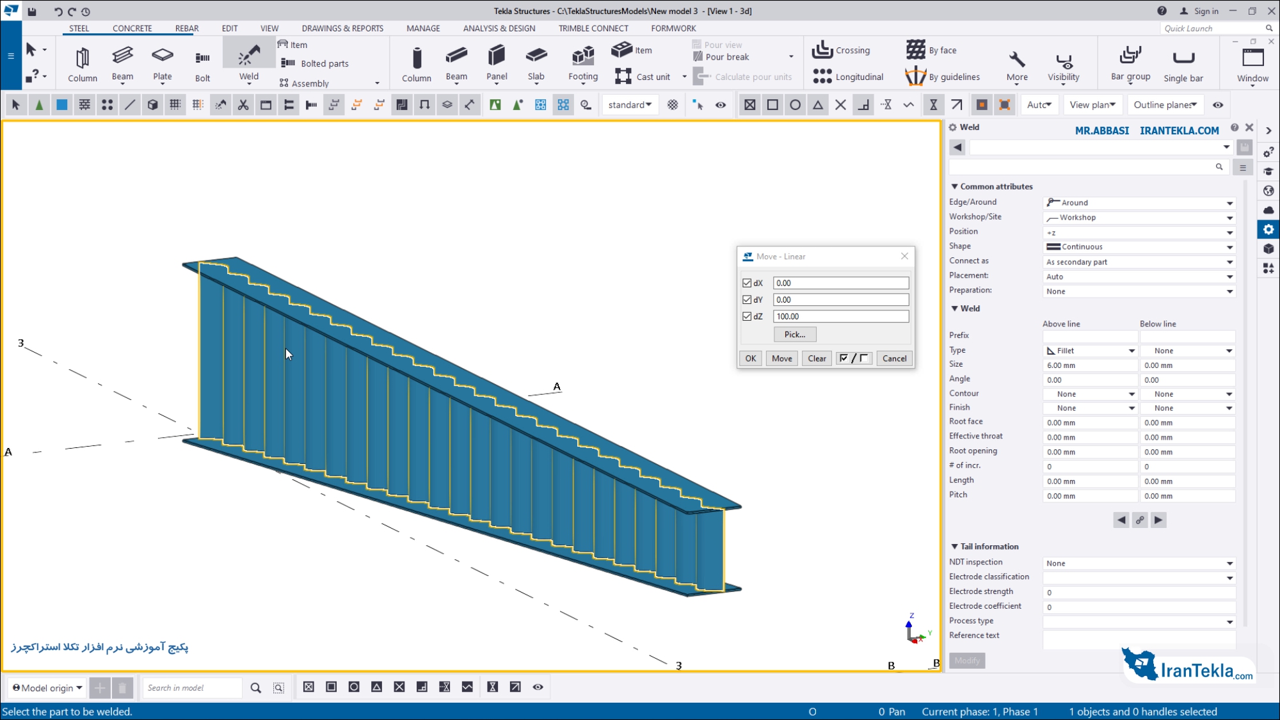Select the concrete Panel tool
Image resolution: width=1280 pixels, height=720 pixels.
[x=497, y=64]
